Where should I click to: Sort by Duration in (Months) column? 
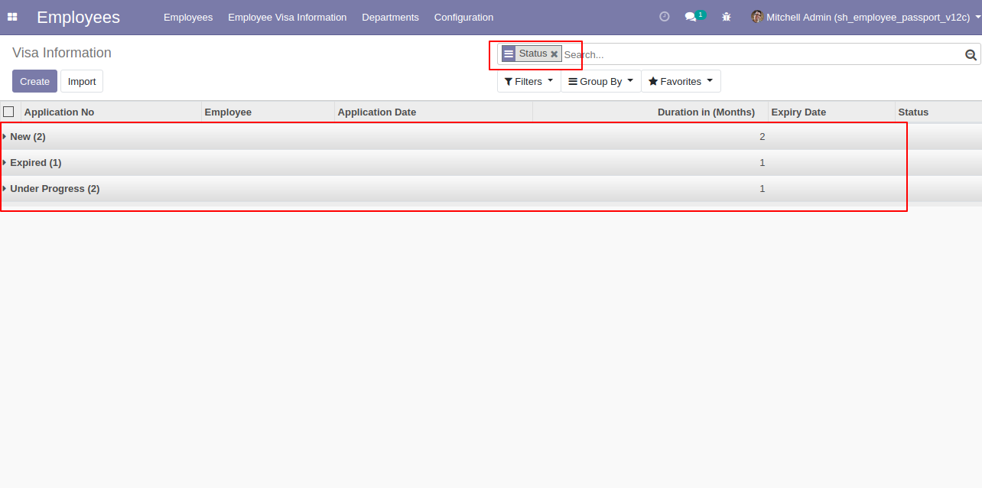[x=650, y=112]
